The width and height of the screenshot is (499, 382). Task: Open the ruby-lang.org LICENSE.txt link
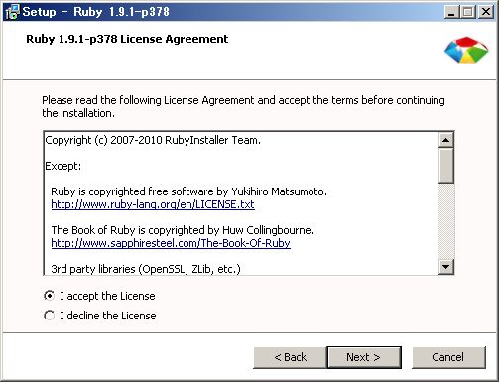point(153,204)
